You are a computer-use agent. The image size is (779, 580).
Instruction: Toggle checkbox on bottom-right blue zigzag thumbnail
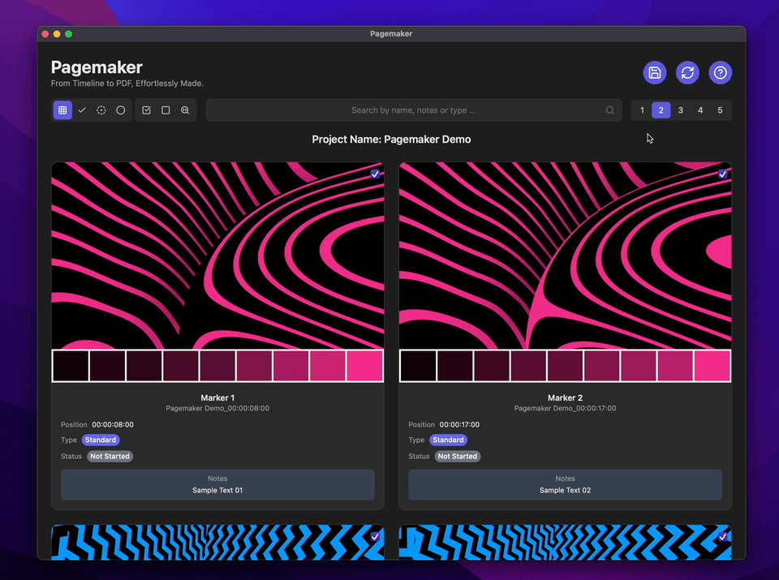[x=722, y=536]
